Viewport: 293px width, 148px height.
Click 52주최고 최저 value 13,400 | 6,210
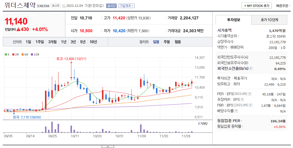pos(275,84)
